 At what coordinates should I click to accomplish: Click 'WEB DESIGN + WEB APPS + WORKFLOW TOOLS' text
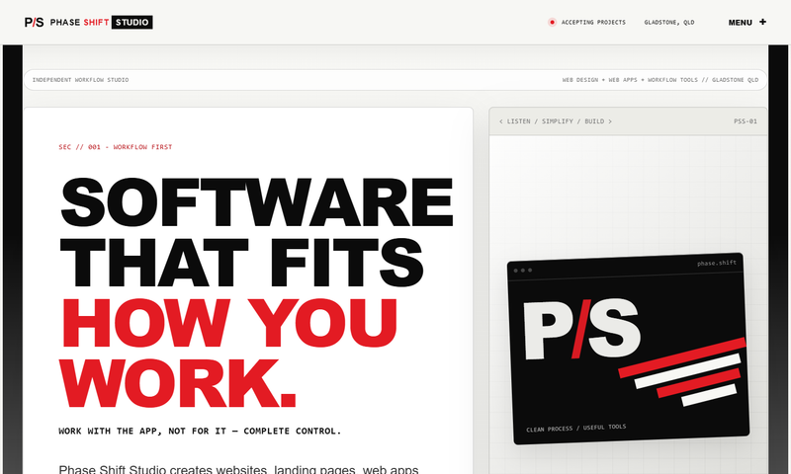click(630, 80)
